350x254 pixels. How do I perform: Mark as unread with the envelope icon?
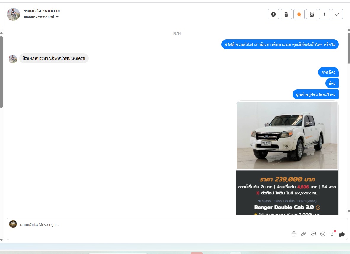pos(312,15)
